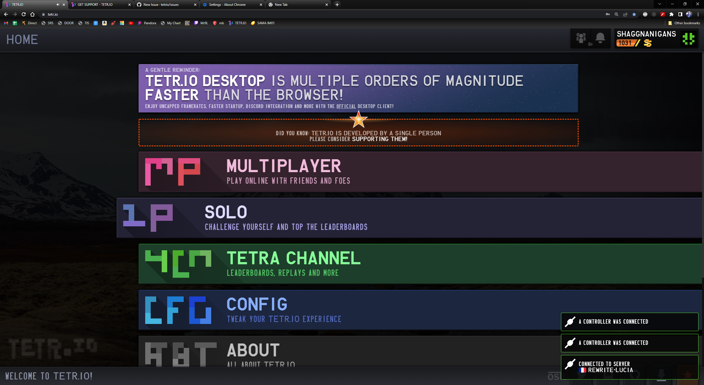Open Config using the CFG icon

178,310
